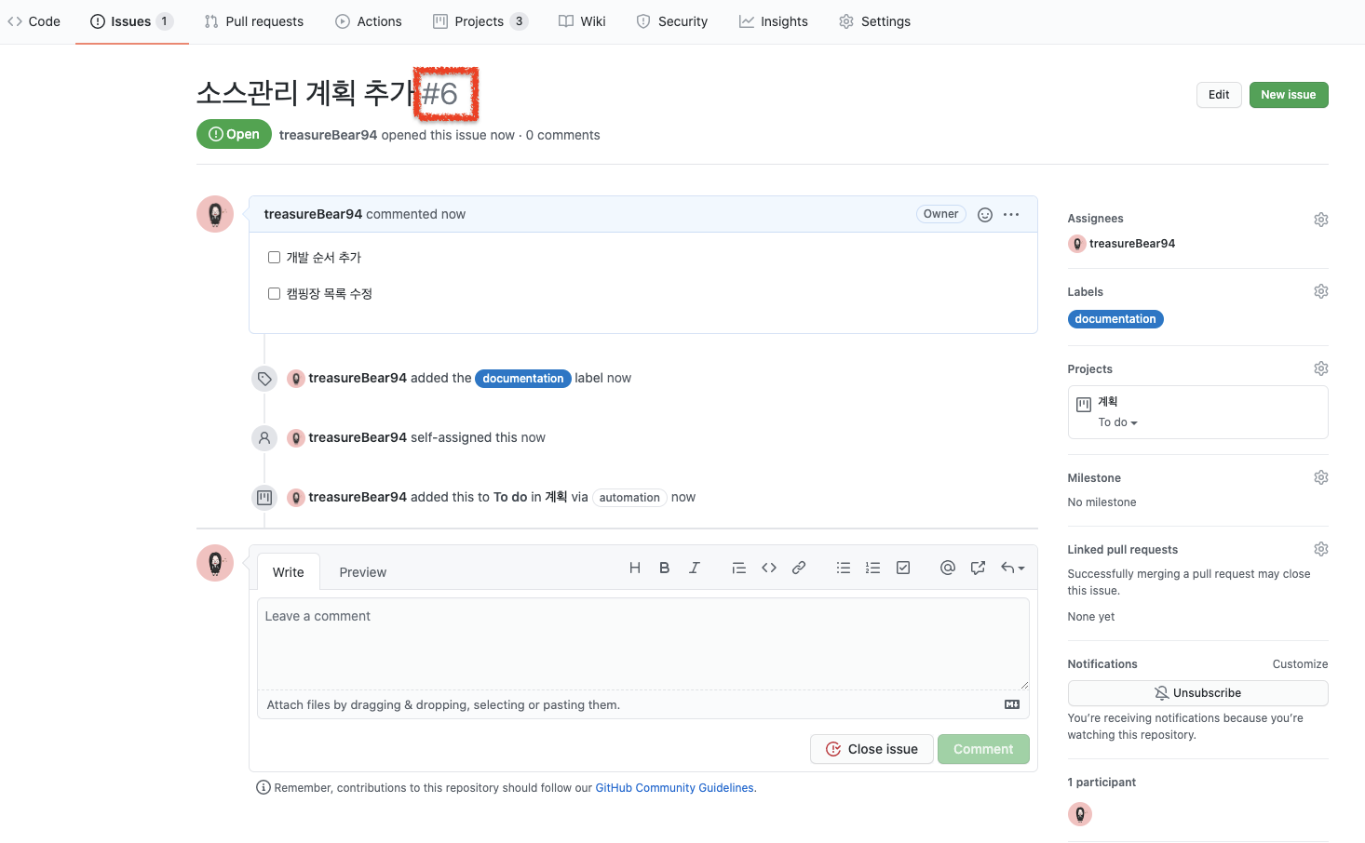Click the project board icon in timeline

click(x=264, y=498)
